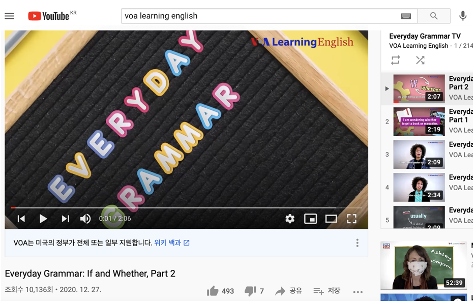Viewport: 475px width, 305px height.
Task: Click the view count '조회수 10,136회'
Action: click(x=29, y=290)
